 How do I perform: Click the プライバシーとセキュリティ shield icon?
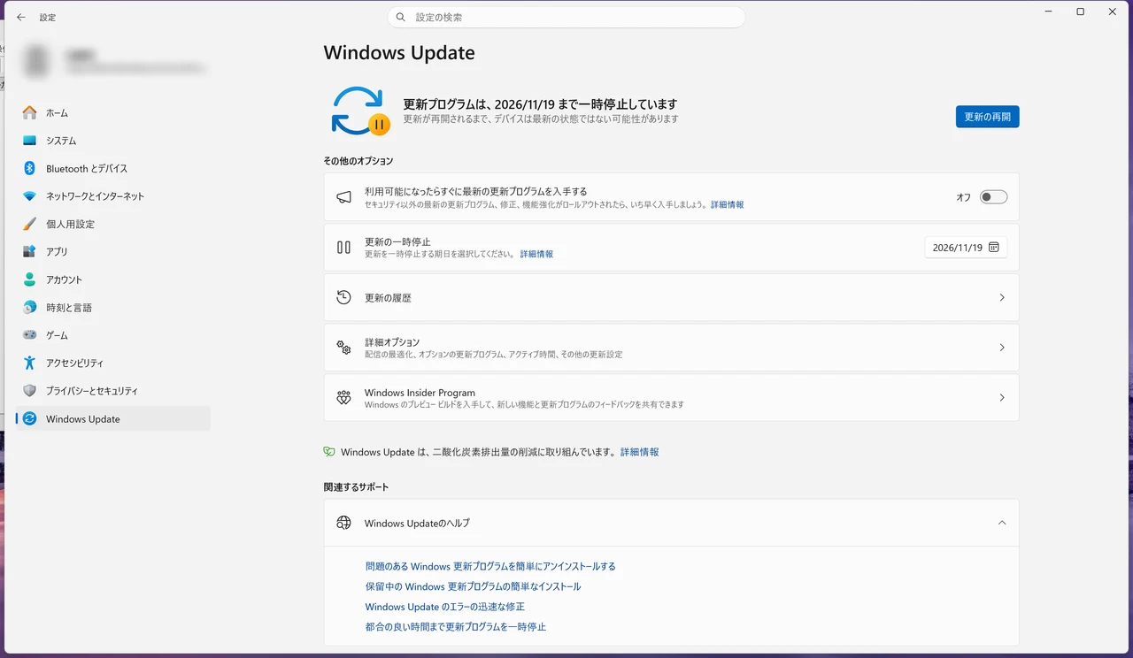tap(30, 391)
